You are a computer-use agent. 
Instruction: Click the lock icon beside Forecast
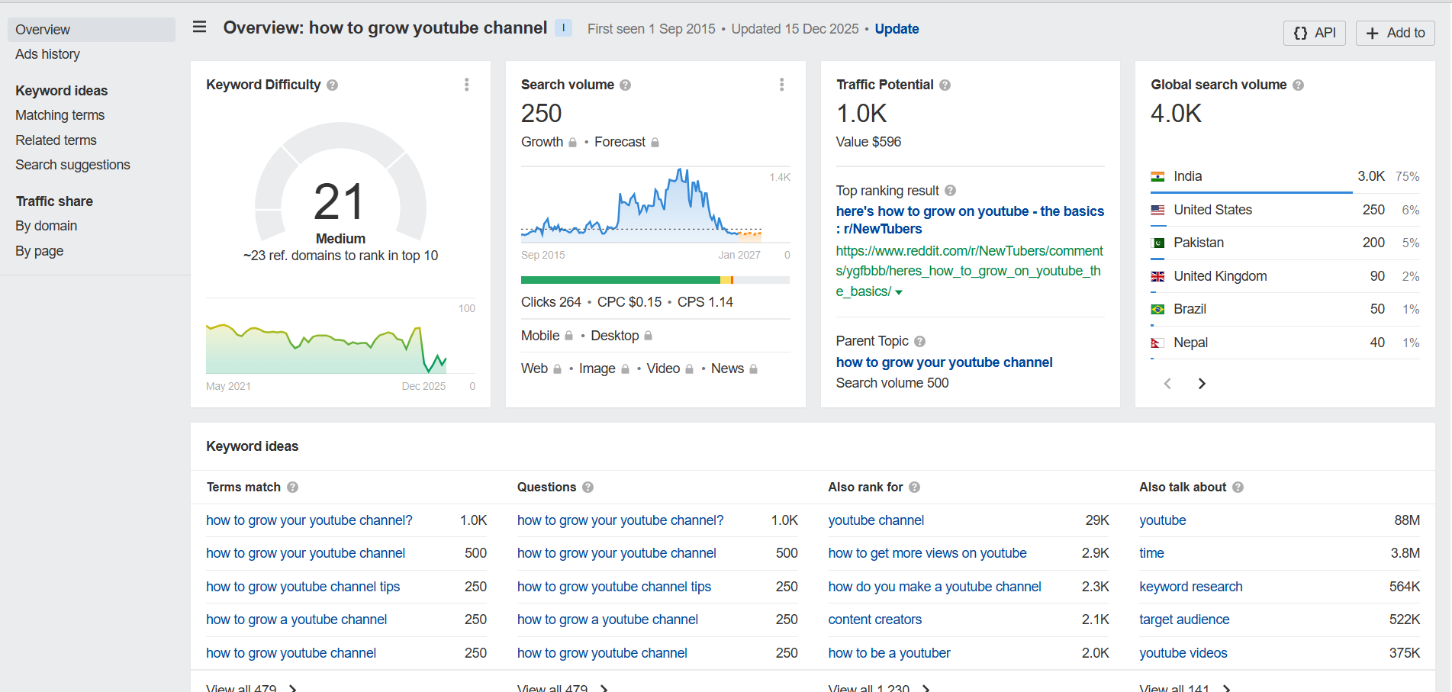(x=655, y=143)
